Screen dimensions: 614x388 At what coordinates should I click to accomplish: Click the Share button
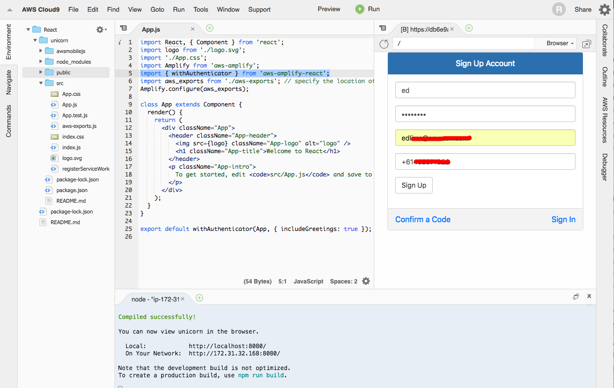click(583, 9)
